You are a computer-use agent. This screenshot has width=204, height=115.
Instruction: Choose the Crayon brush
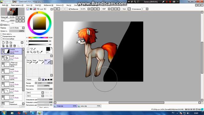click(x=41, y=62)
